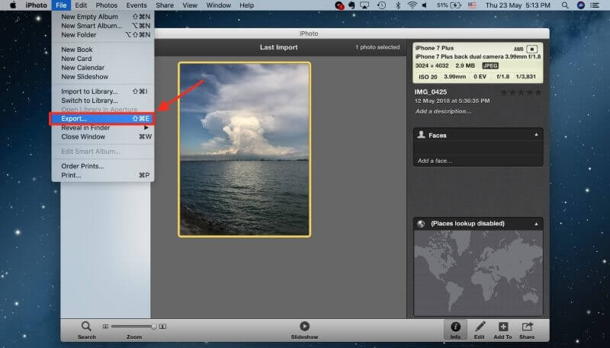Expand the Reveal in Finder submenu

click(104, 128)
